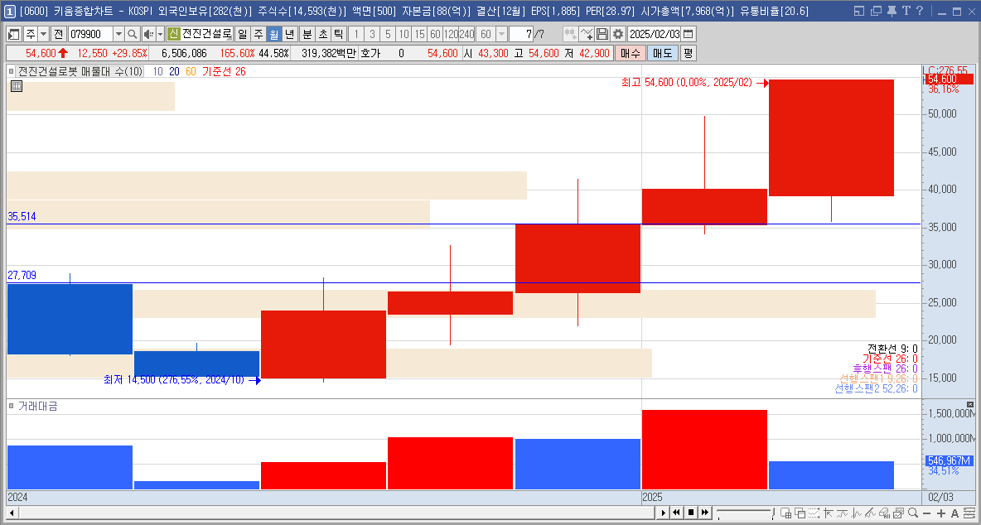
Task: Click the overlapping windows icon at bottom
Action: [x=800, y=513]
